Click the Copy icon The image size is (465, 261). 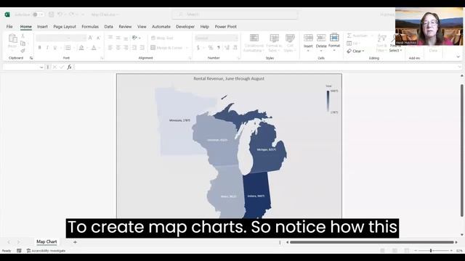point(23,43)
